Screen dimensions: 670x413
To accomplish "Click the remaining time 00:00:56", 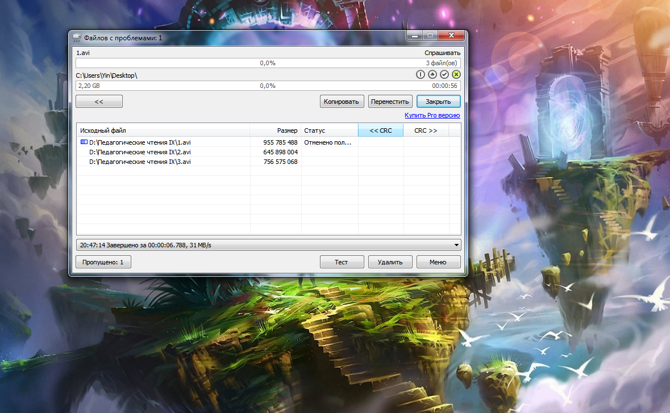I will click(x=444, y=86).
